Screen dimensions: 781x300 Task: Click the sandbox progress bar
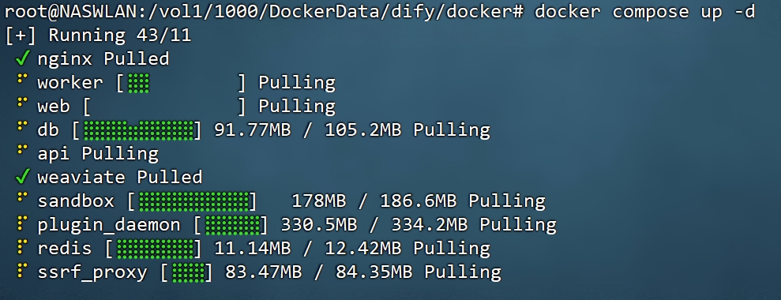point(192,201)
